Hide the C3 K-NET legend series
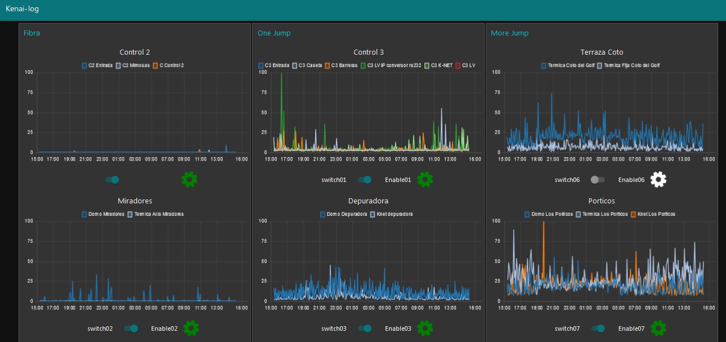 click(x=439, y=65)
